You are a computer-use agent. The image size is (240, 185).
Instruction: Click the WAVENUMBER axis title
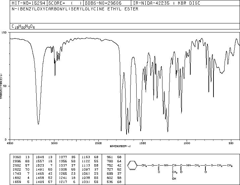pyautogui.click(x=120, y=146)
